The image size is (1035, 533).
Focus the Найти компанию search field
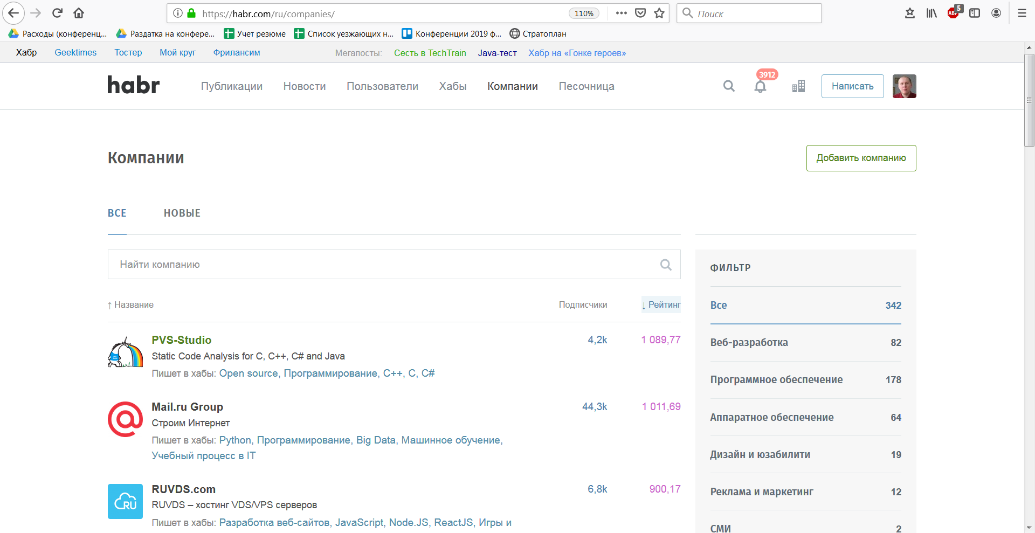(x=394, y=265)
